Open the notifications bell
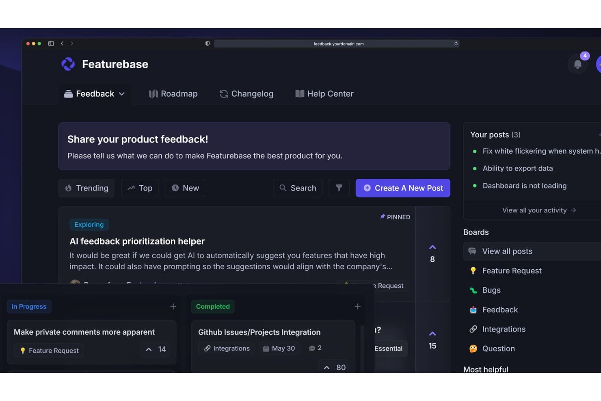Viewport: 601px width, 401px height. (x=577, y=64)
